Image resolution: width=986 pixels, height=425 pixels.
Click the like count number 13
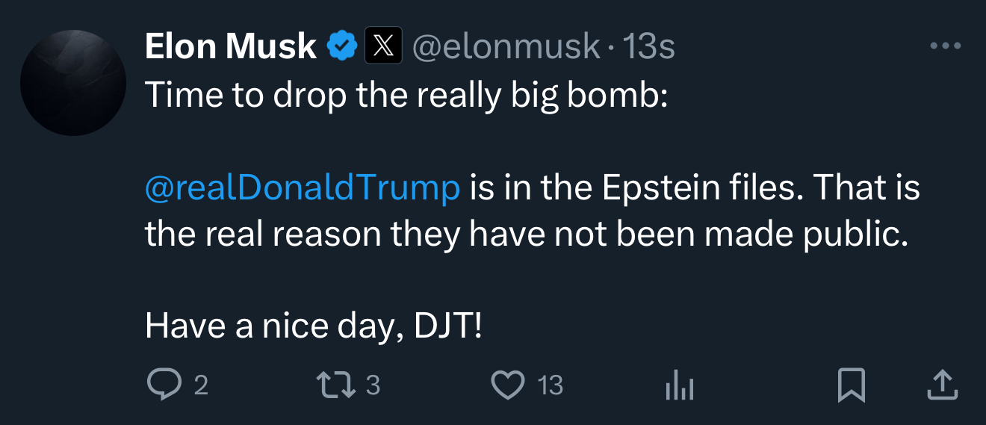[551, 385]
